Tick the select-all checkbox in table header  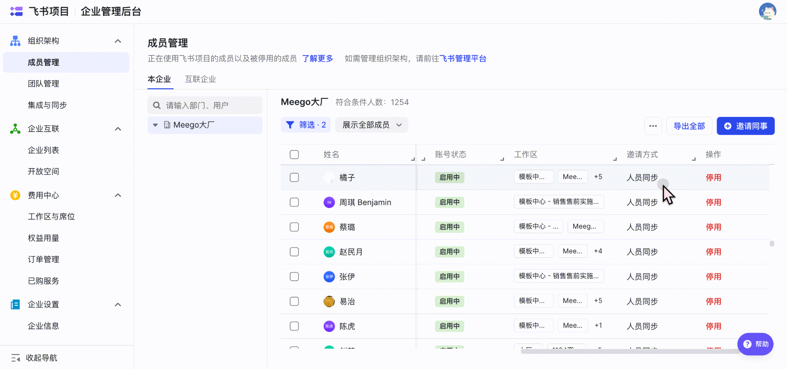point(294,155)
